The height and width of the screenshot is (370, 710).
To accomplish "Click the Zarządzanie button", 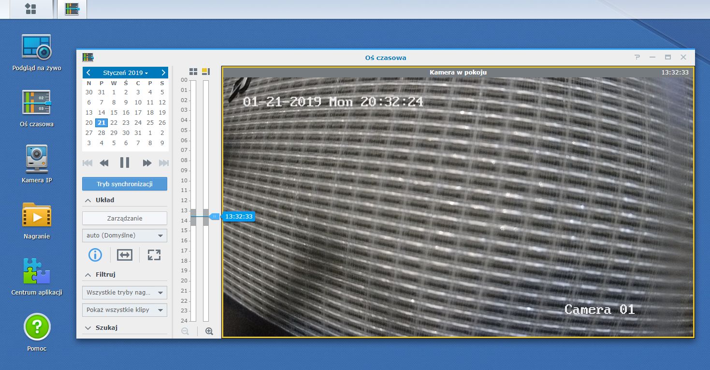I will pyautogui.click(x=125, y=218).
